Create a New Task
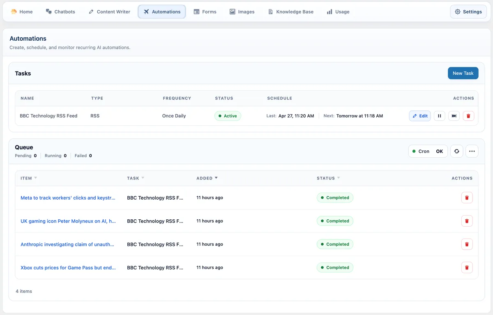Screen dimensions: 493x315 (x=463, y=73)
